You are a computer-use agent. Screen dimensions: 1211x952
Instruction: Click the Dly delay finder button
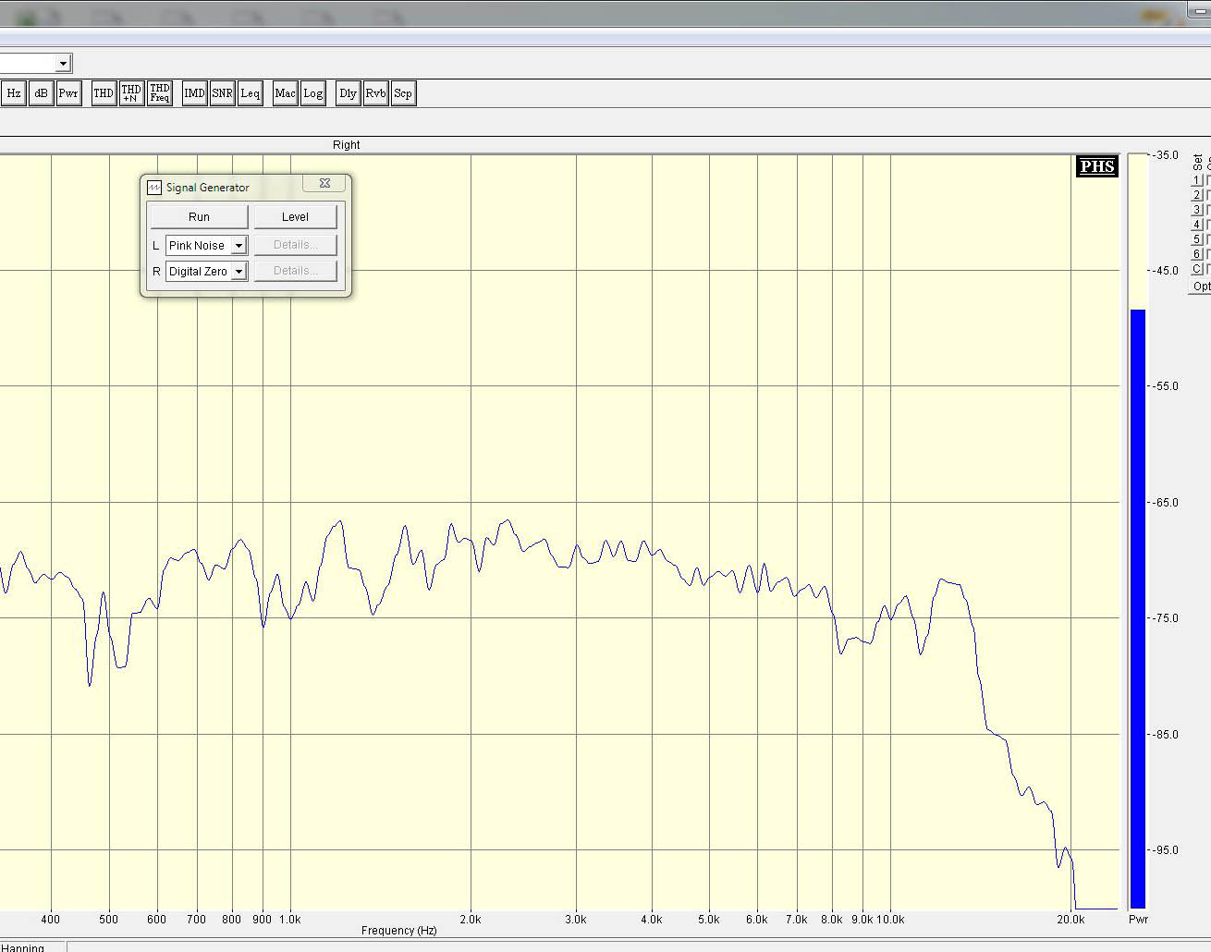[348, 93]
